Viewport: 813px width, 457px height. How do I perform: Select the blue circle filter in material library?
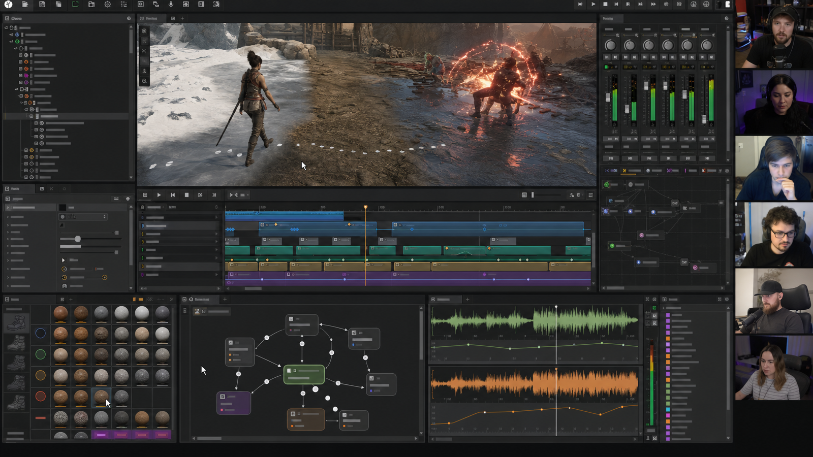click(x=40, y=333)
